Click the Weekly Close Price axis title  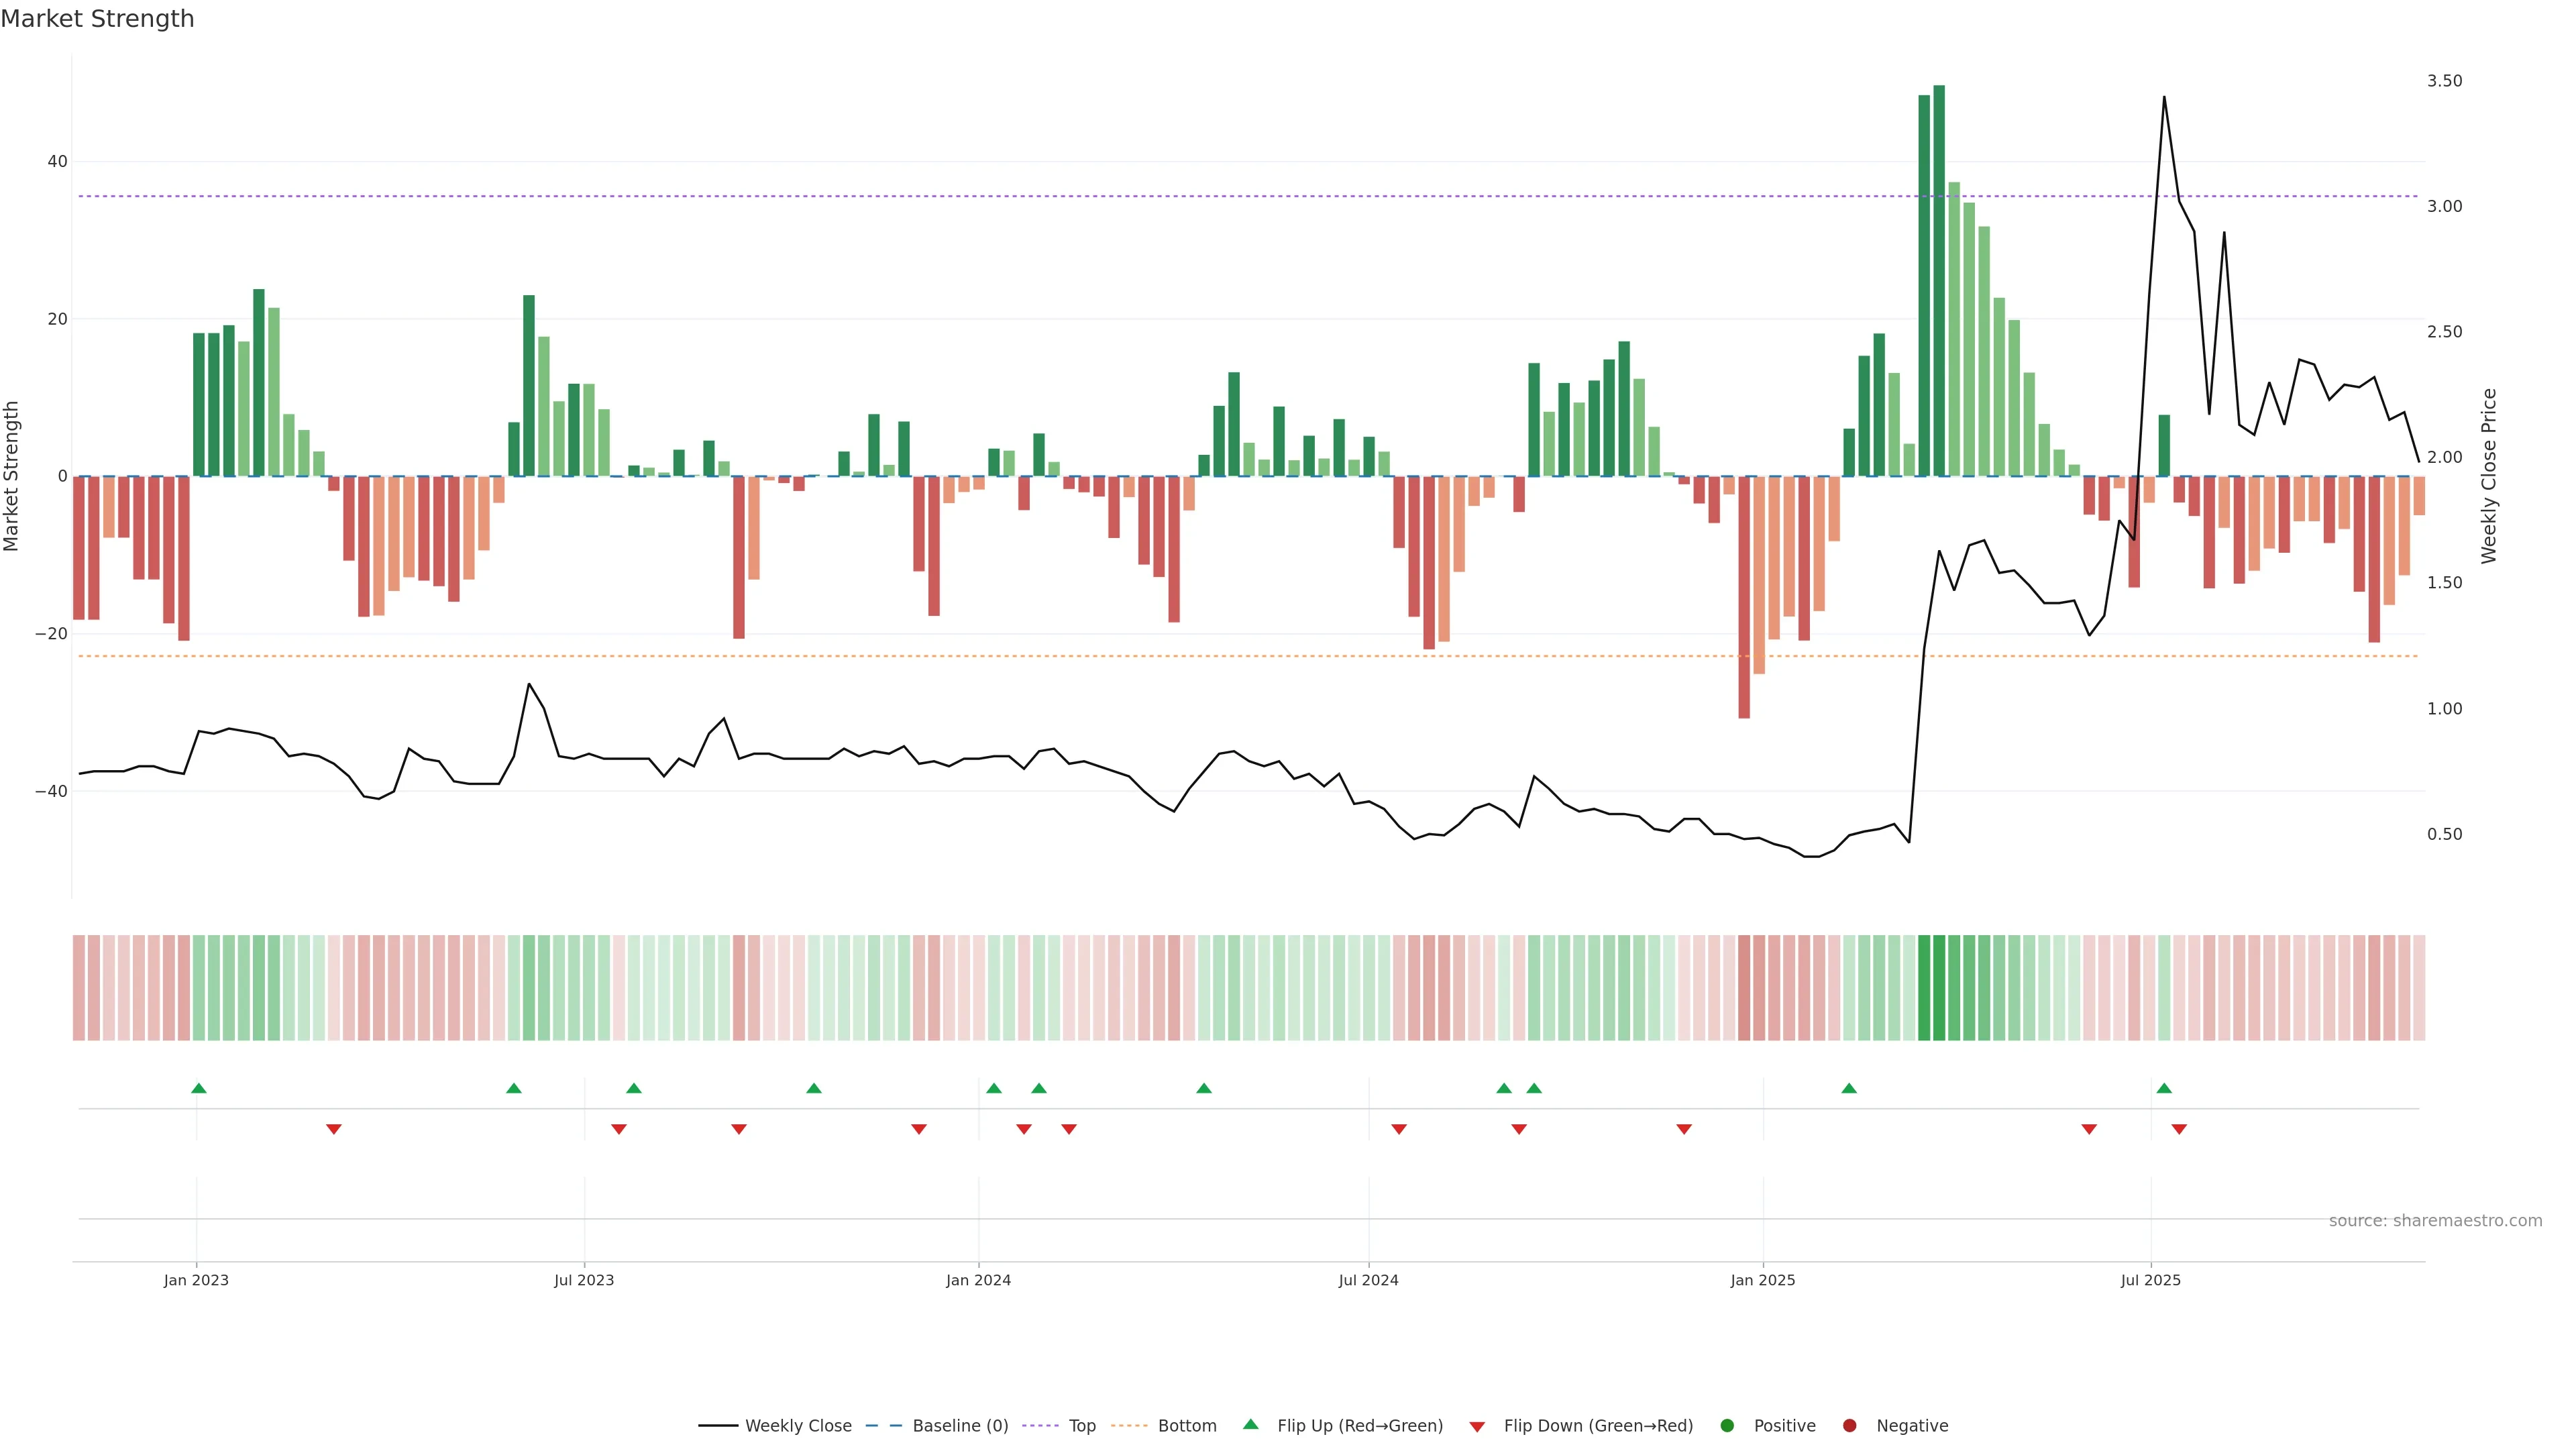pyautogui.click(x=2489, y=476)
